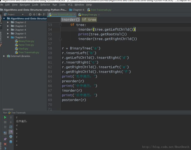
Task: Close the Tree Traversals.py editor tab
Action: (74, 15)
